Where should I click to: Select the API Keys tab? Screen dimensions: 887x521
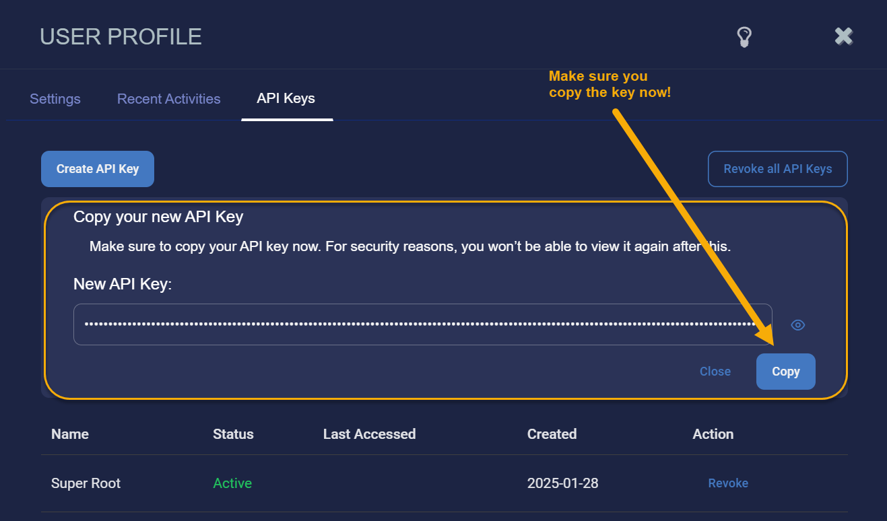[x=286, y=98]
